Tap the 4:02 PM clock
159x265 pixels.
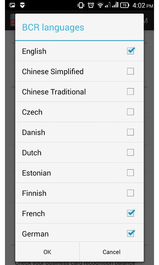(x=143, y=6)
